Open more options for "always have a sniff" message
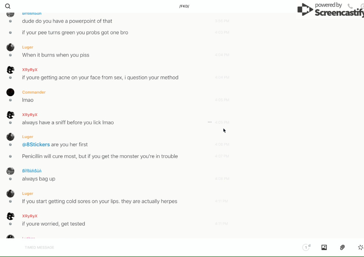364x257 pixels. point(210,122)
